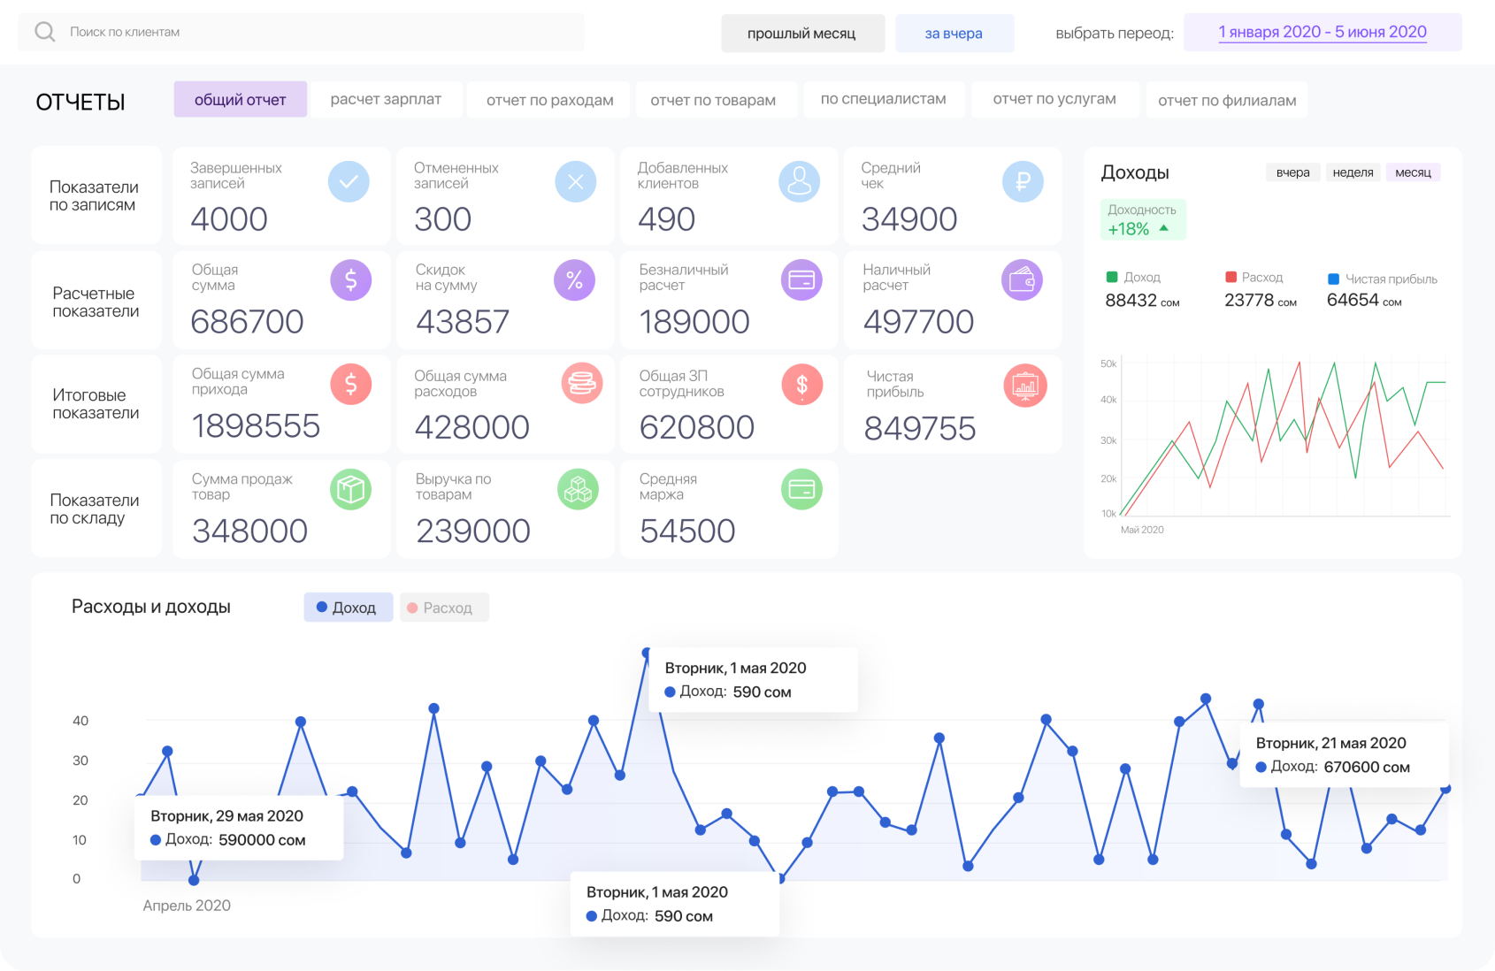This screenshot has height=971, width=1495.
Task: Toggle the Расход series in chart
Action: click(443, 608)
